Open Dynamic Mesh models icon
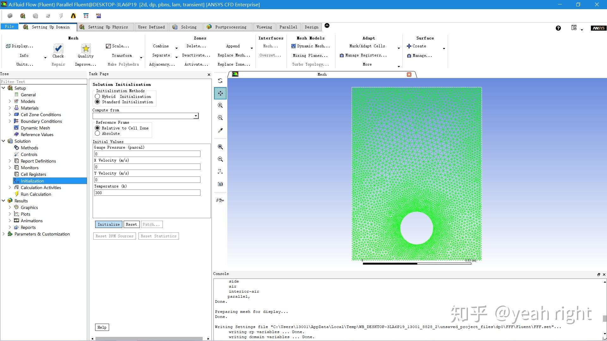The image size is (607, 341). [293, 46]
